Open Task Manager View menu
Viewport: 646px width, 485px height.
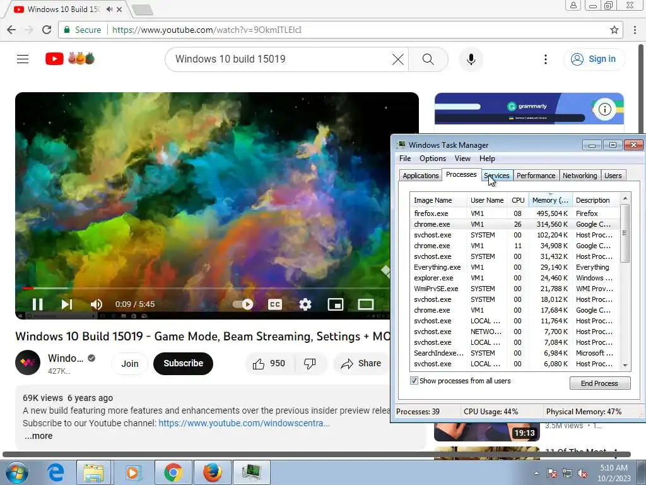[462, 159]
